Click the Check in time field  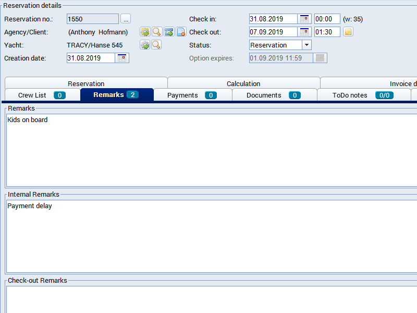[327, 19]
